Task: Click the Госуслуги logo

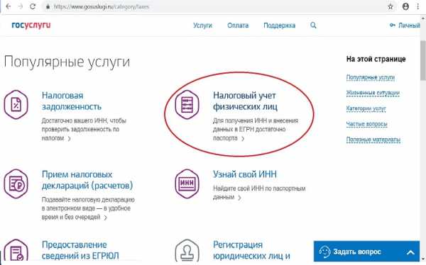Action: 31,26
